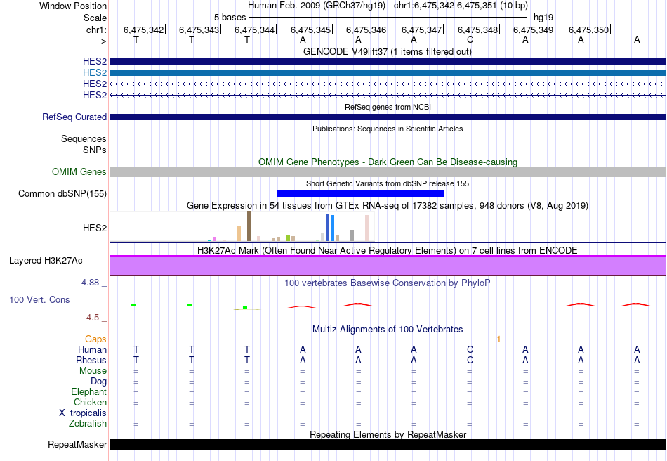
Task: Open the RefSeq genes from NCBI title
Action: point(388,107)
